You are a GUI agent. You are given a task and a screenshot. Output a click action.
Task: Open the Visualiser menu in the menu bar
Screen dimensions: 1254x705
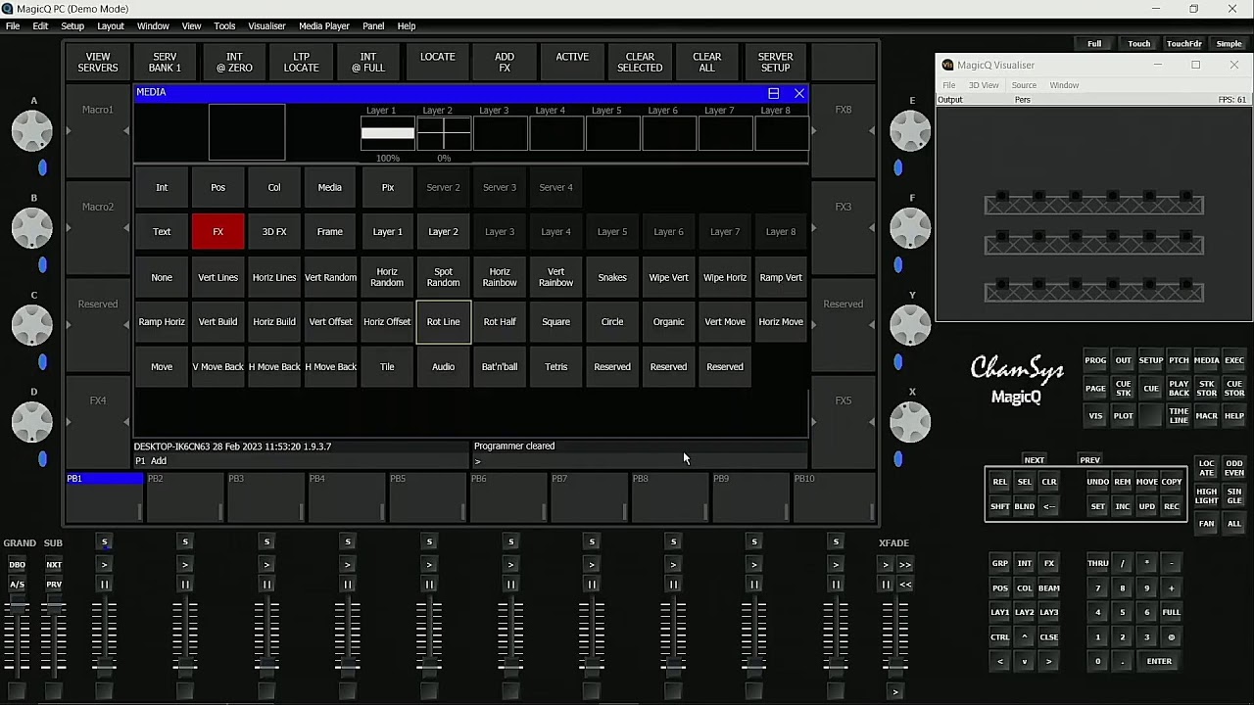(x=266, y=26)
